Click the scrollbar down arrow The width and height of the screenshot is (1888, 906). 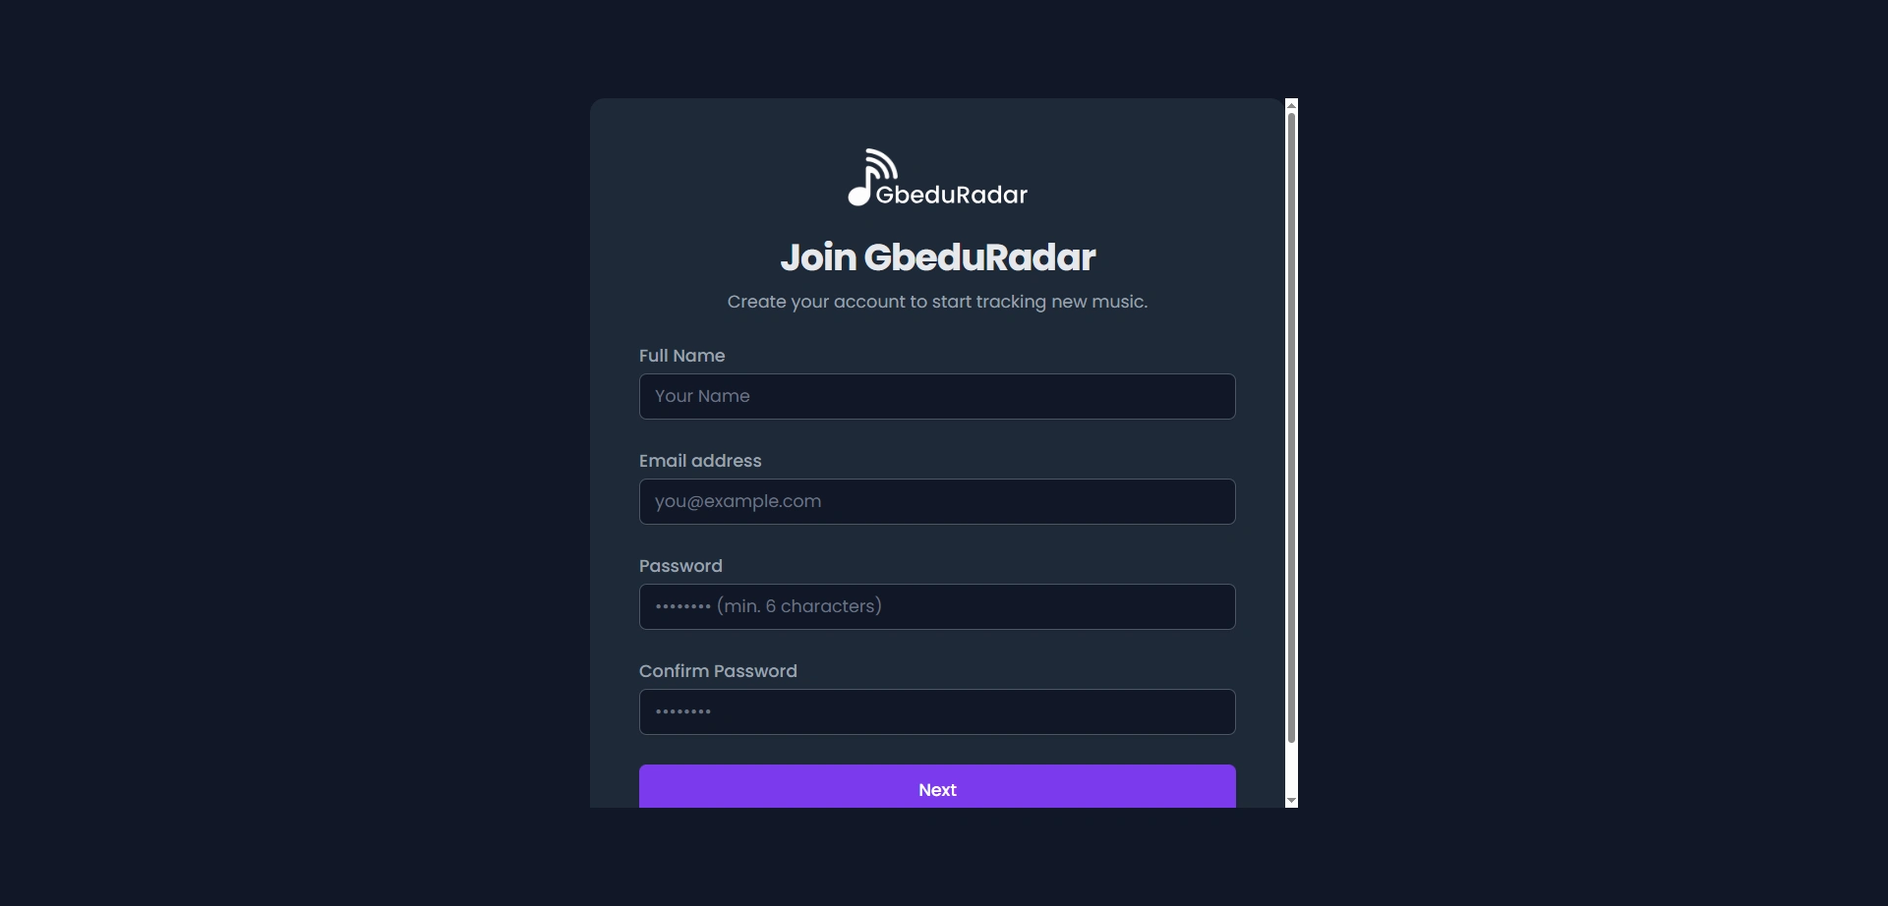[1291, 802]
